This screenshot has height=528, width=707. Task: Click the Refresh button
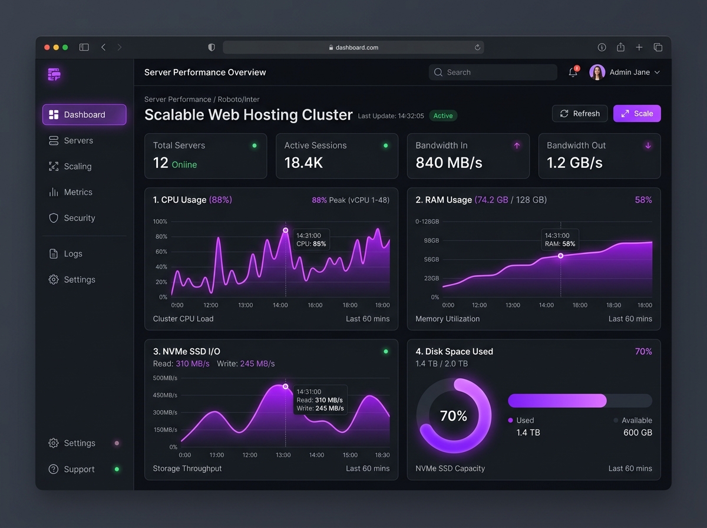(580, 114)
